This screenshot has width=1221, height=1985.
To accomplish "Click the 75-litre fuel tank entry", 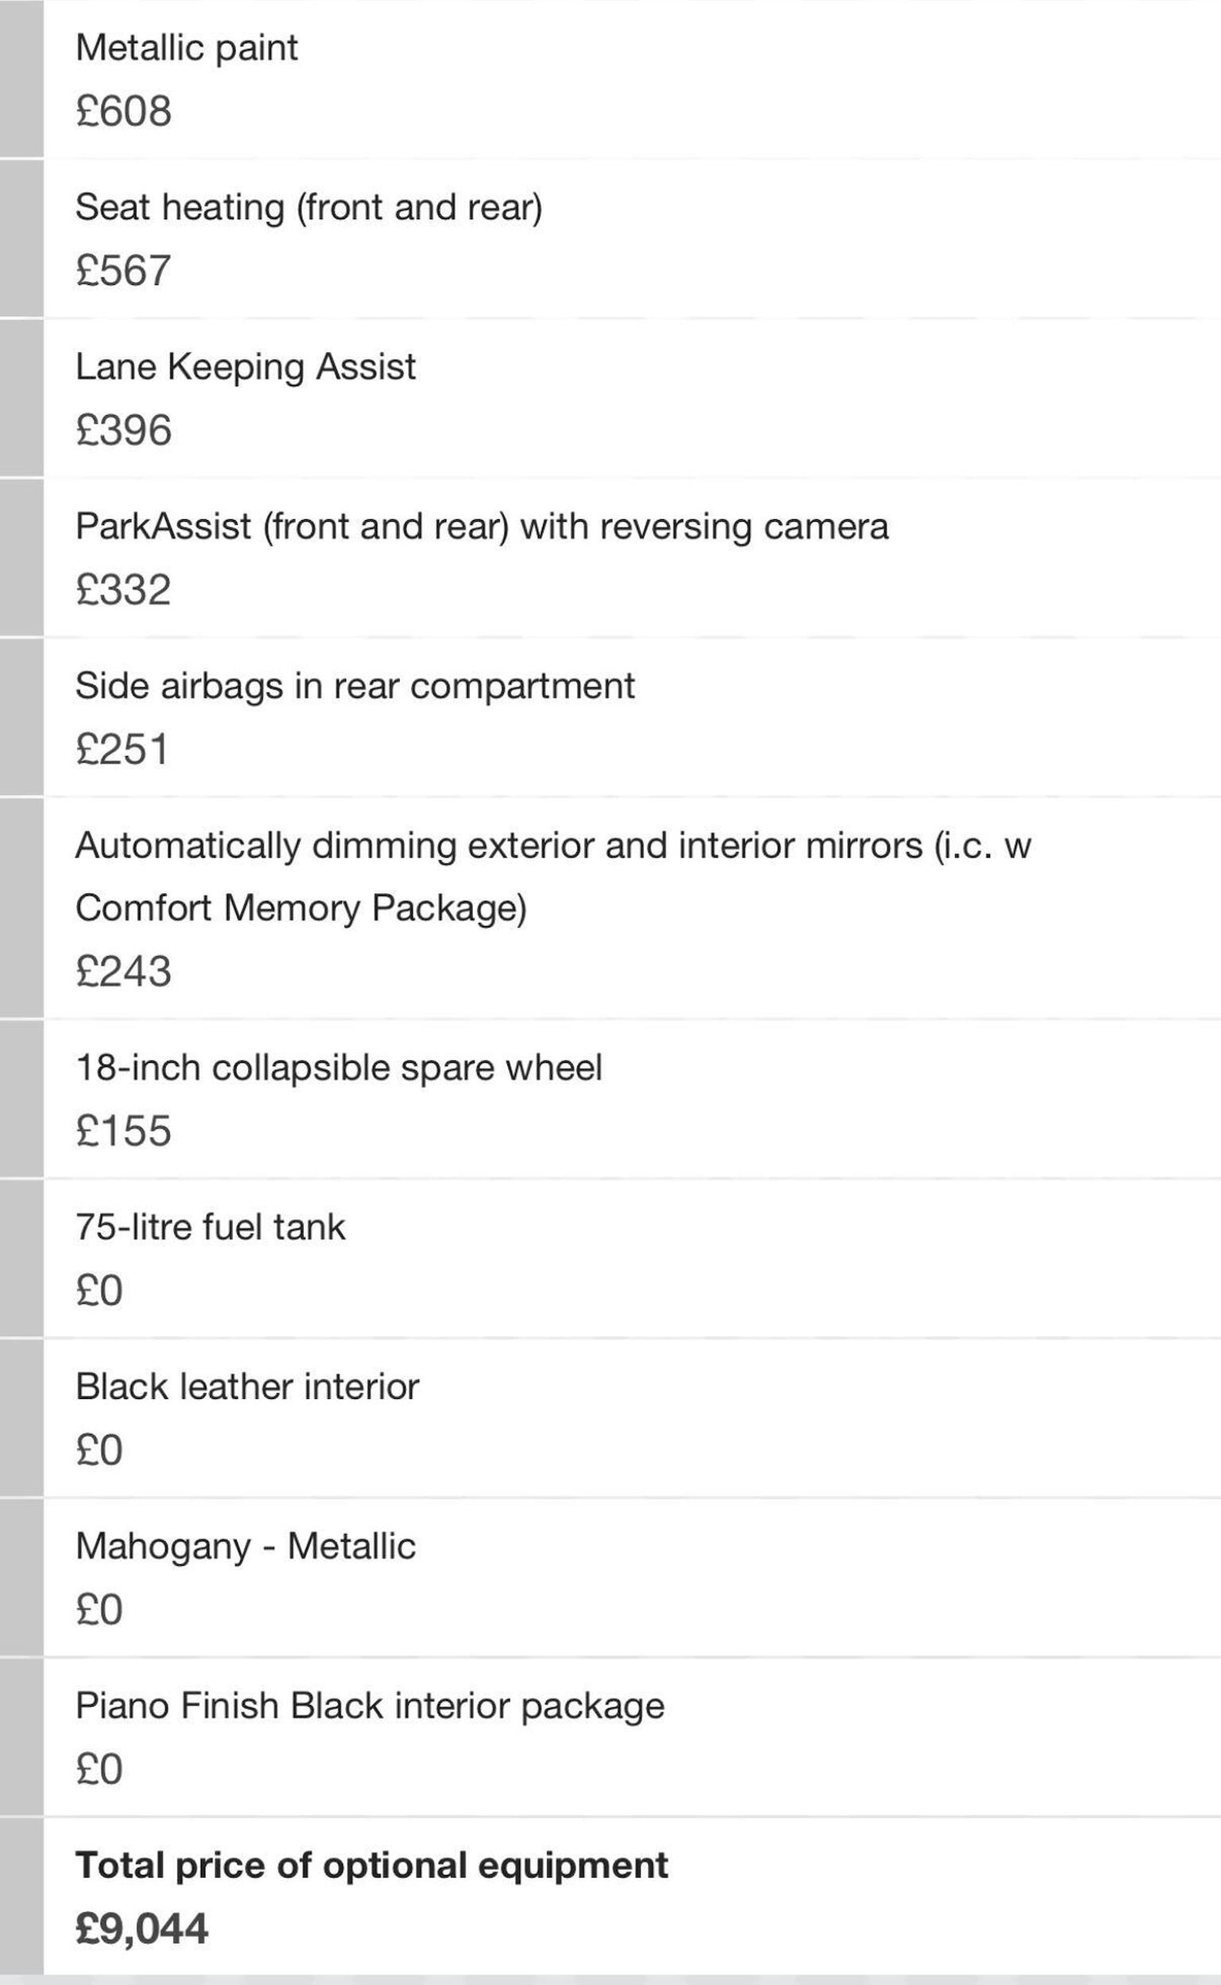I will (x=210, y=1226).
